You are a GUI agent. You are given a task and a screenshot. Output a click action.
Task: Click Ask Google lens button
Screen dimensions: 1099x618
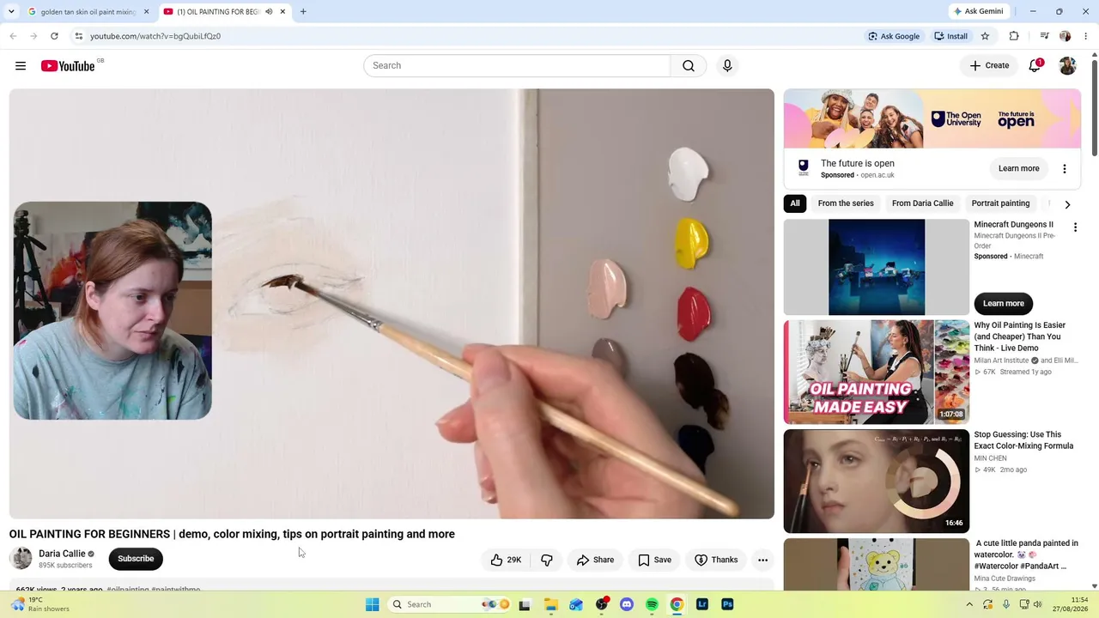click(894, 36)
